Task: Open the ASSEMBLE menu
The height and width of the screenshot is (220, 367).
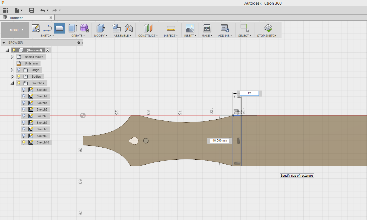Action: pos(122,36)
